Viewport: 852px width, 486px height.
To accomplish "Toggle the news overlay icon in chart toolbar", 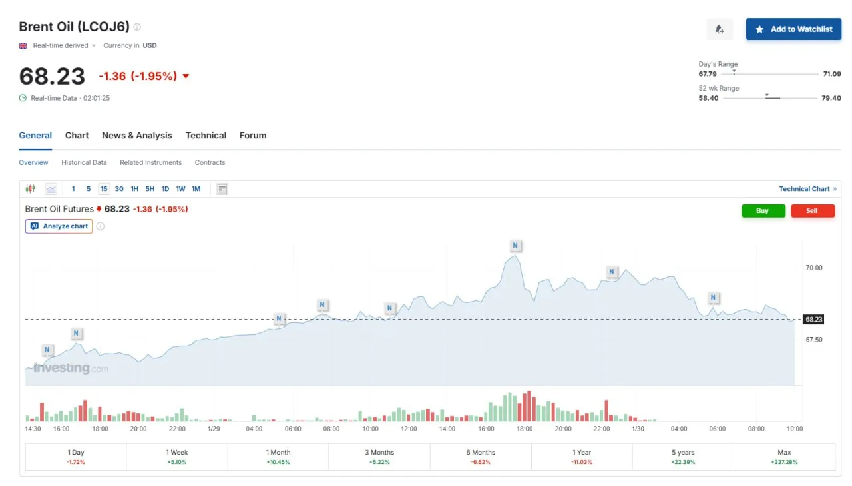I will pyautogui.click(x=222, y=189).
